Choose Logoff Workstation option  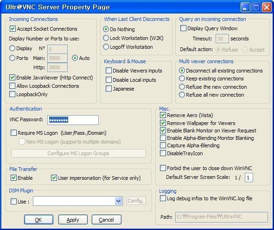[x=106, y=47]
